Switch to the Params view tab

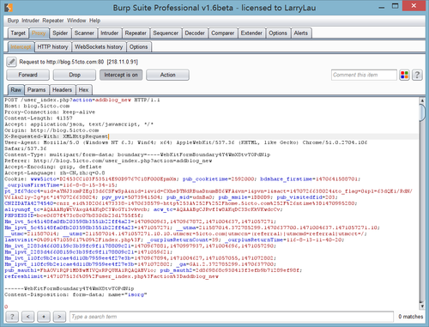click(x=36, y=90)
